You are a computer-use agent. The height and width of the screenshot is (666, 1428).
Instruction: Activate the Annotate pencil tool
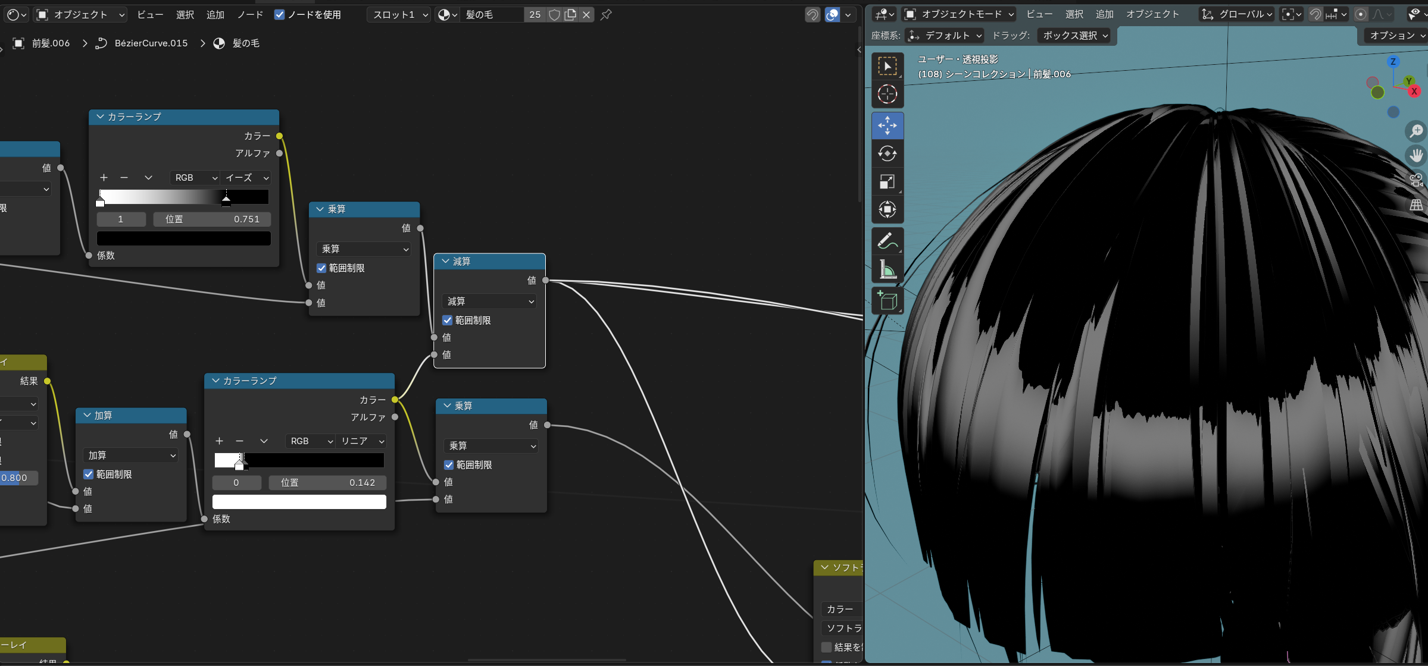point(887,241)
